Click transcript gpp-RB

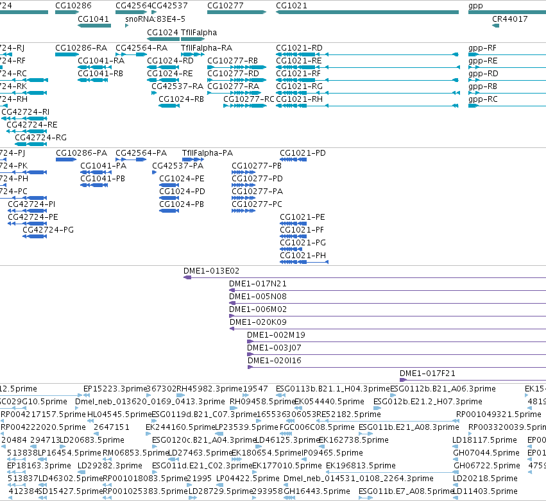tap(482, 86)
